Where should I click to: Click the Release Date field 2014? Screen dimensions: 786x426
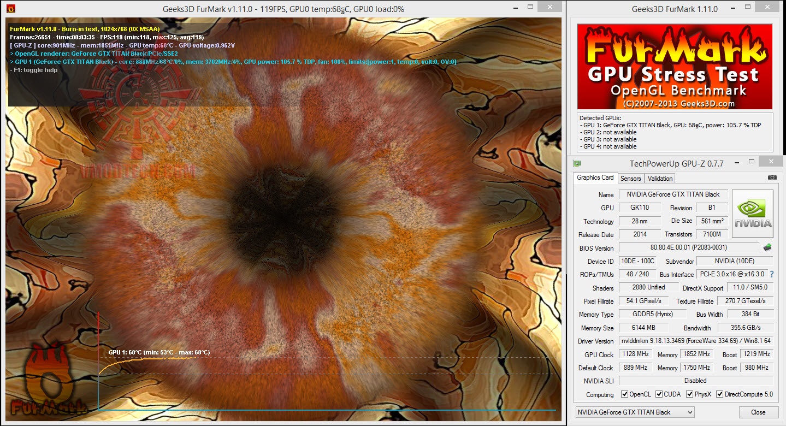[640, 234]
